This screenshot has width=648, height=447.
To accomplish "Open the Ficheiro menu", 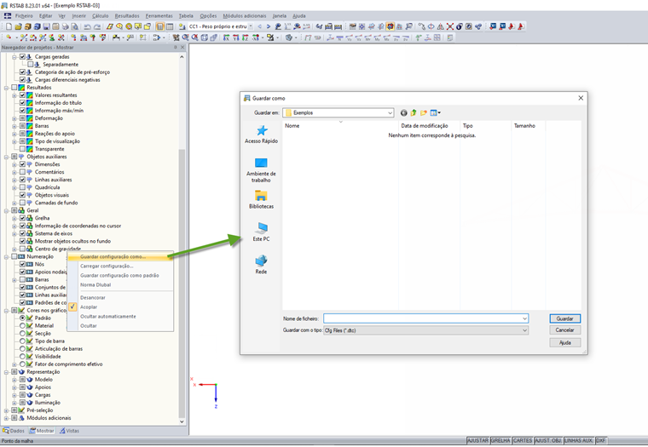I will click(24, 15).
